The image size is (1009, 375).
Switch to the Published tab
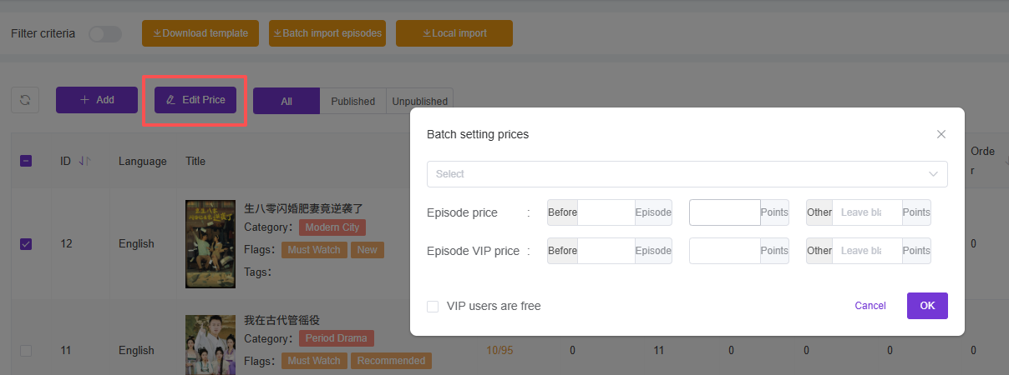click(352, 101)
